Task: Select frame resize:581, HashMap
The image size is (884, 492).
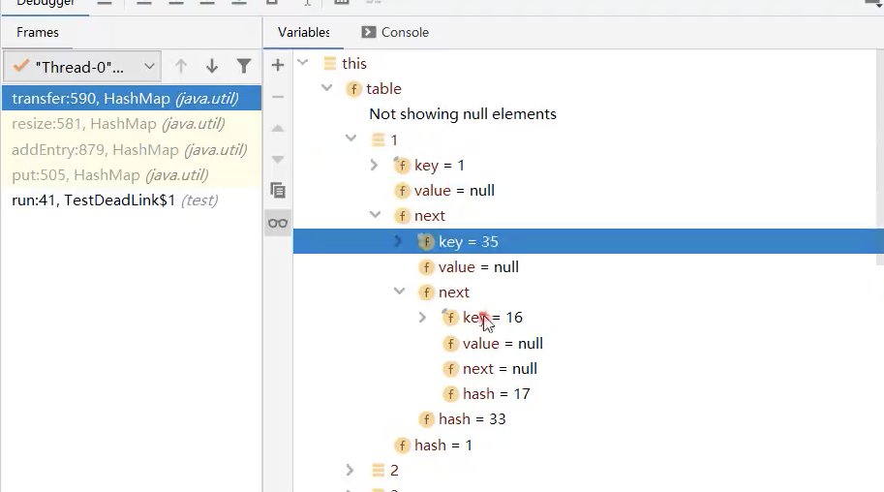Action: 132,124
